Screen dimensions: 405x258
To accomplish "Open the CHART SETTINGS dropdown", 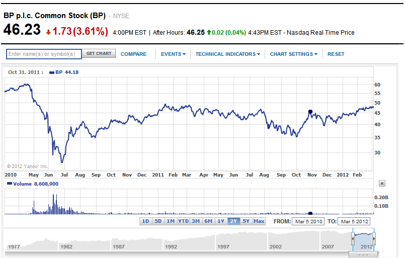I will pos(294,54).
